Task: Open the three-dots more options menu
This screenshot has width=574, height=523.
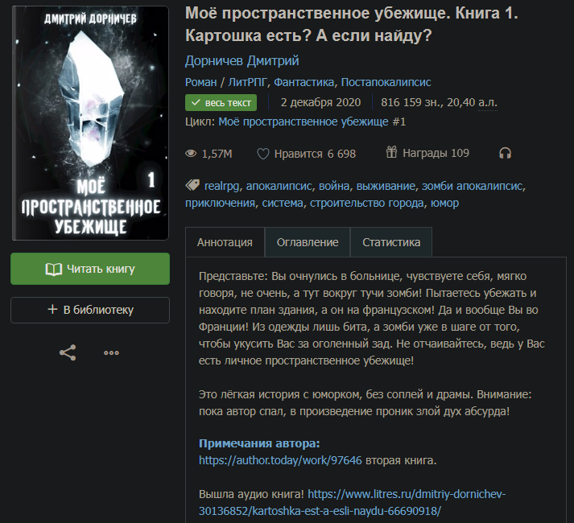Action: tap(111, 352)
